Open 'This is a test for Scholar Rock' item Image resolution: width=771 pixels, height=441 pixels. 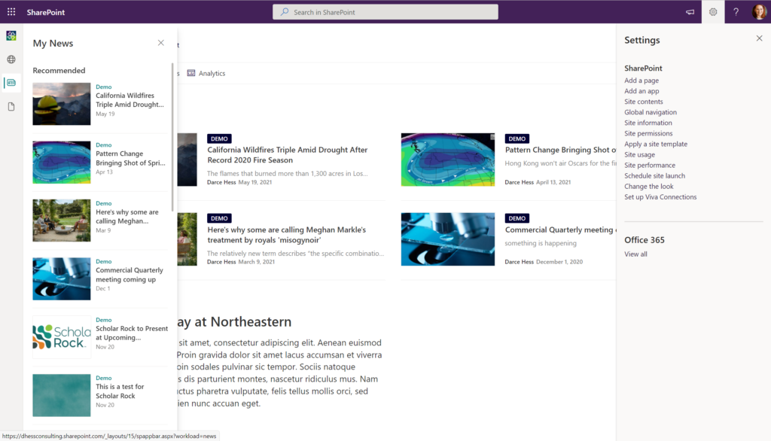120,391
